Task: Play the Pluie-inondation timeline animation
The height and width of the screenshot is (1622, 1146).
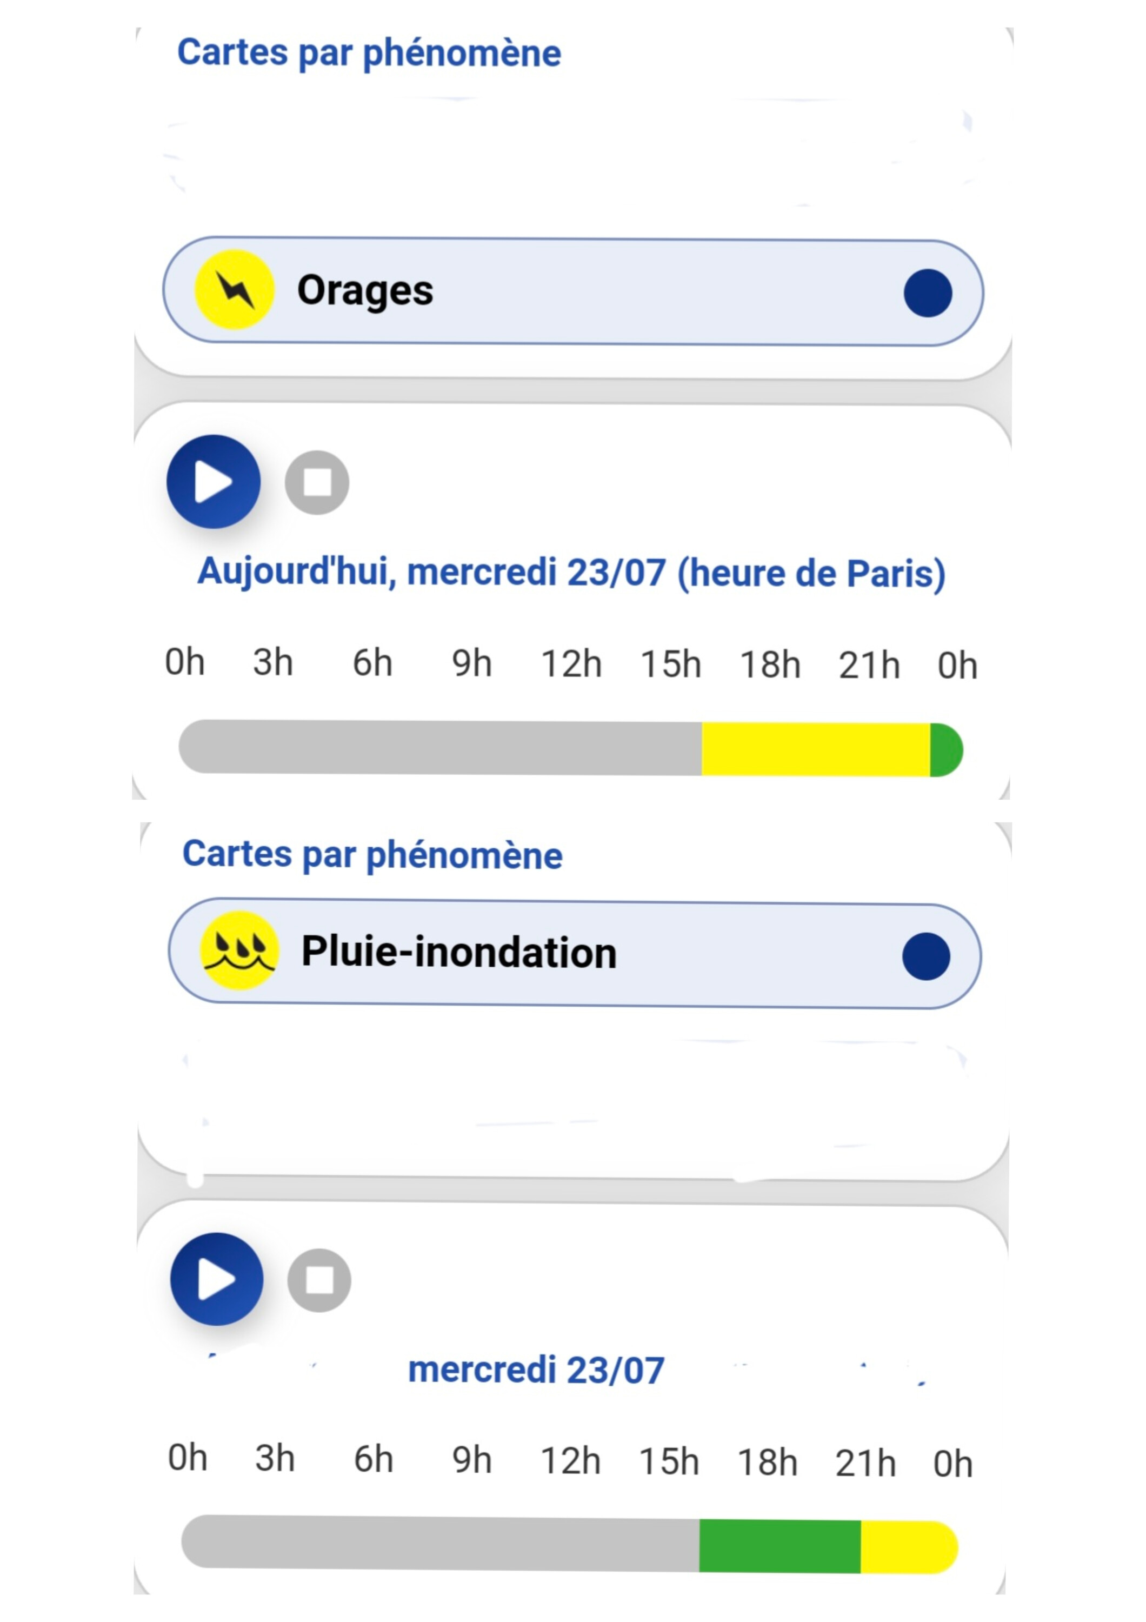Action: pyautogui.click(x=217, y=1279)
